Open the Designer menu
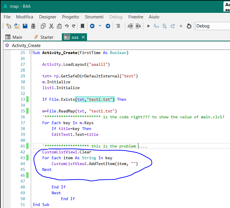This screenshot has height=208, width=230. pyautogui.click(x=48, y=17)
